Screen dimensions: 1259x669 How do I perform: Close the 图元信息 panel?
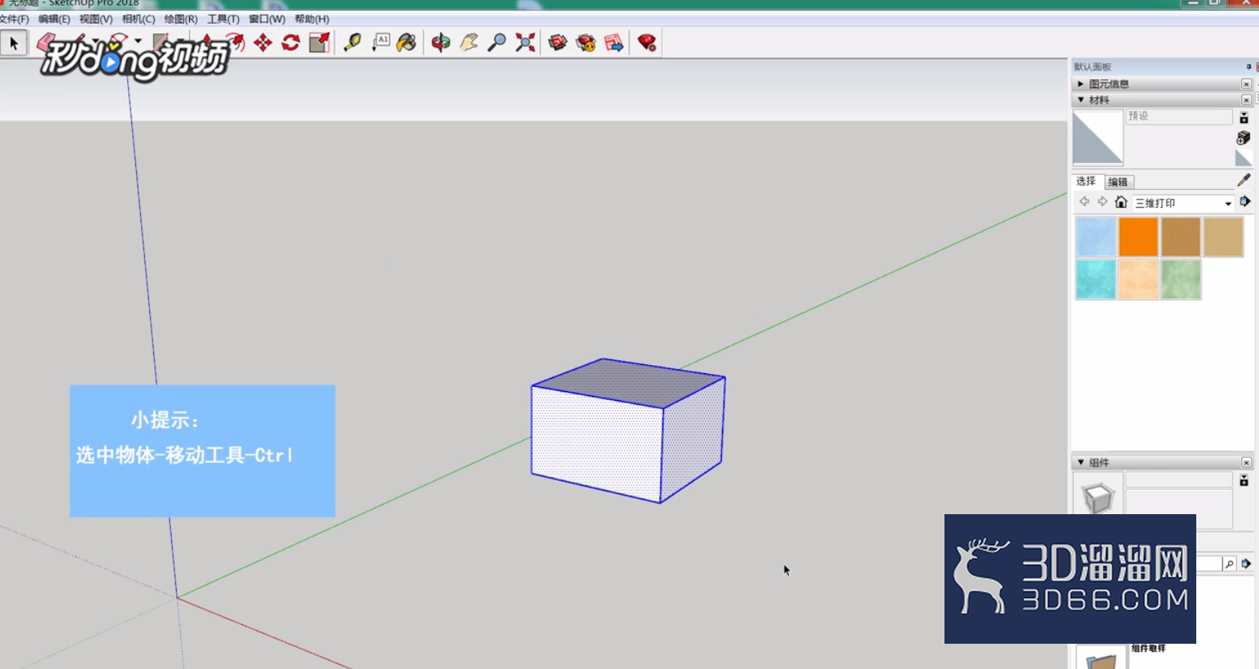point(1246,84)
